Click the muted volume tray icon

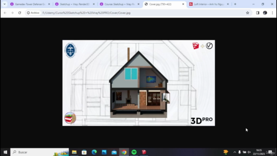point(249,152)
